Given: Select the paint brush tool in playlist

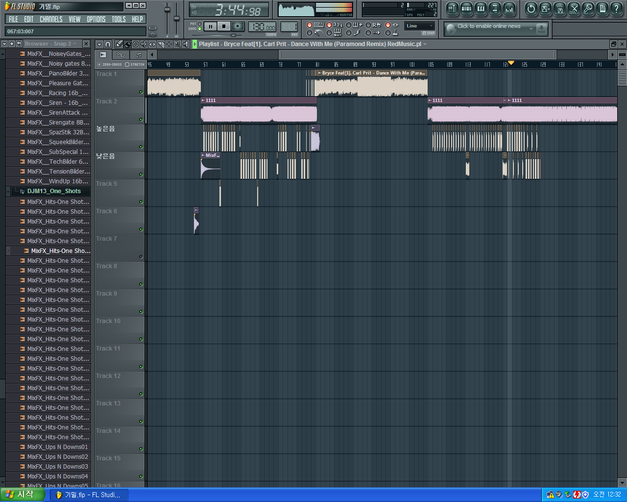Looking at the screenshot, I should (127, 44).
